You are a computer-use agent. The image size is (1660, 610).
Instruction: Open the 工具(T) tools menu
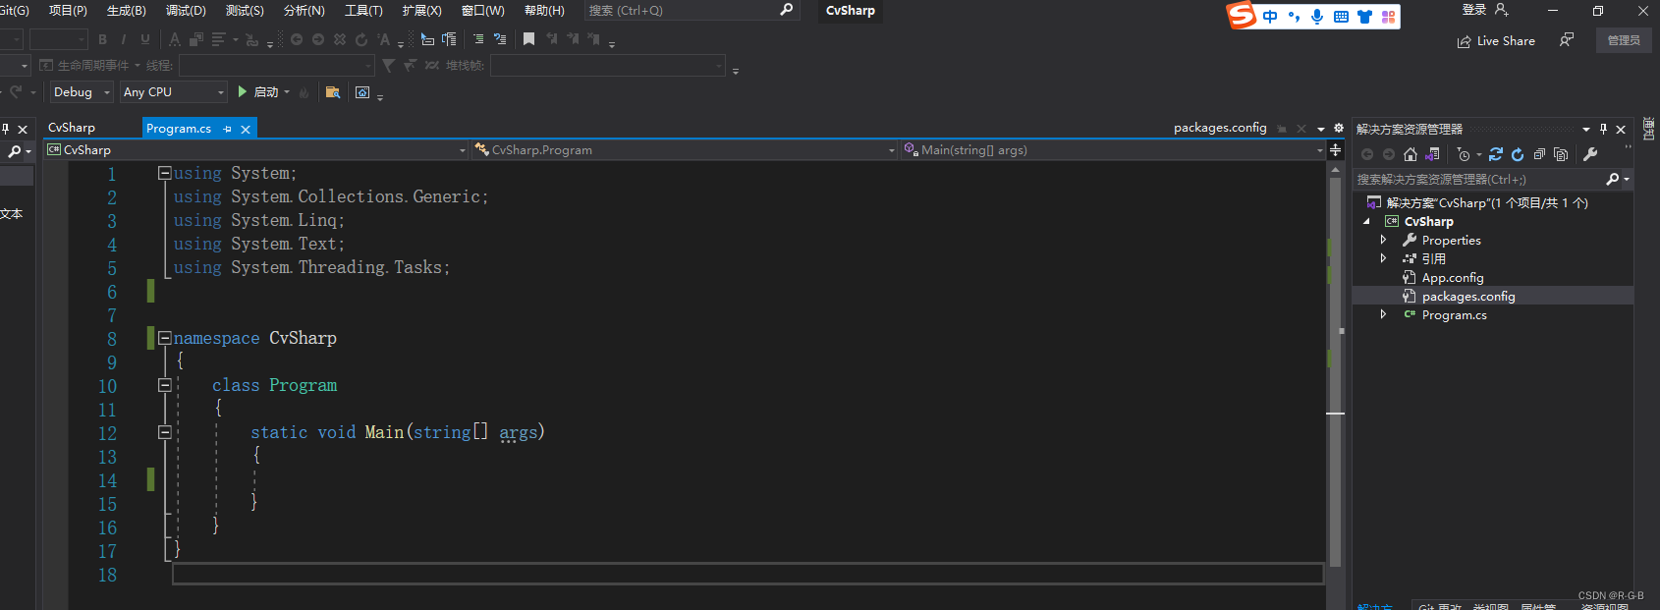363,10
